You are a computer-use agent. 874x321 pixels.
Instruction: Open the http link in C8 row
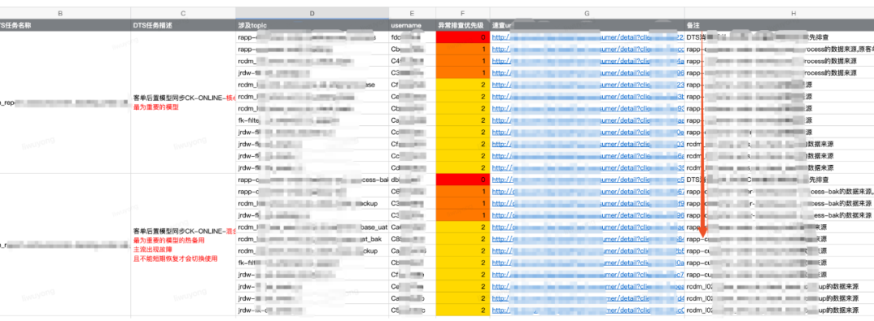click(x=588, y=239)
